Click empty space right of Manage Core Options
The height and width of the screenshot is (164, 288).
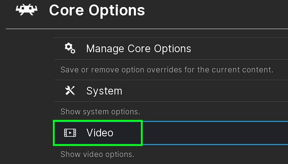tap(238, 49)
